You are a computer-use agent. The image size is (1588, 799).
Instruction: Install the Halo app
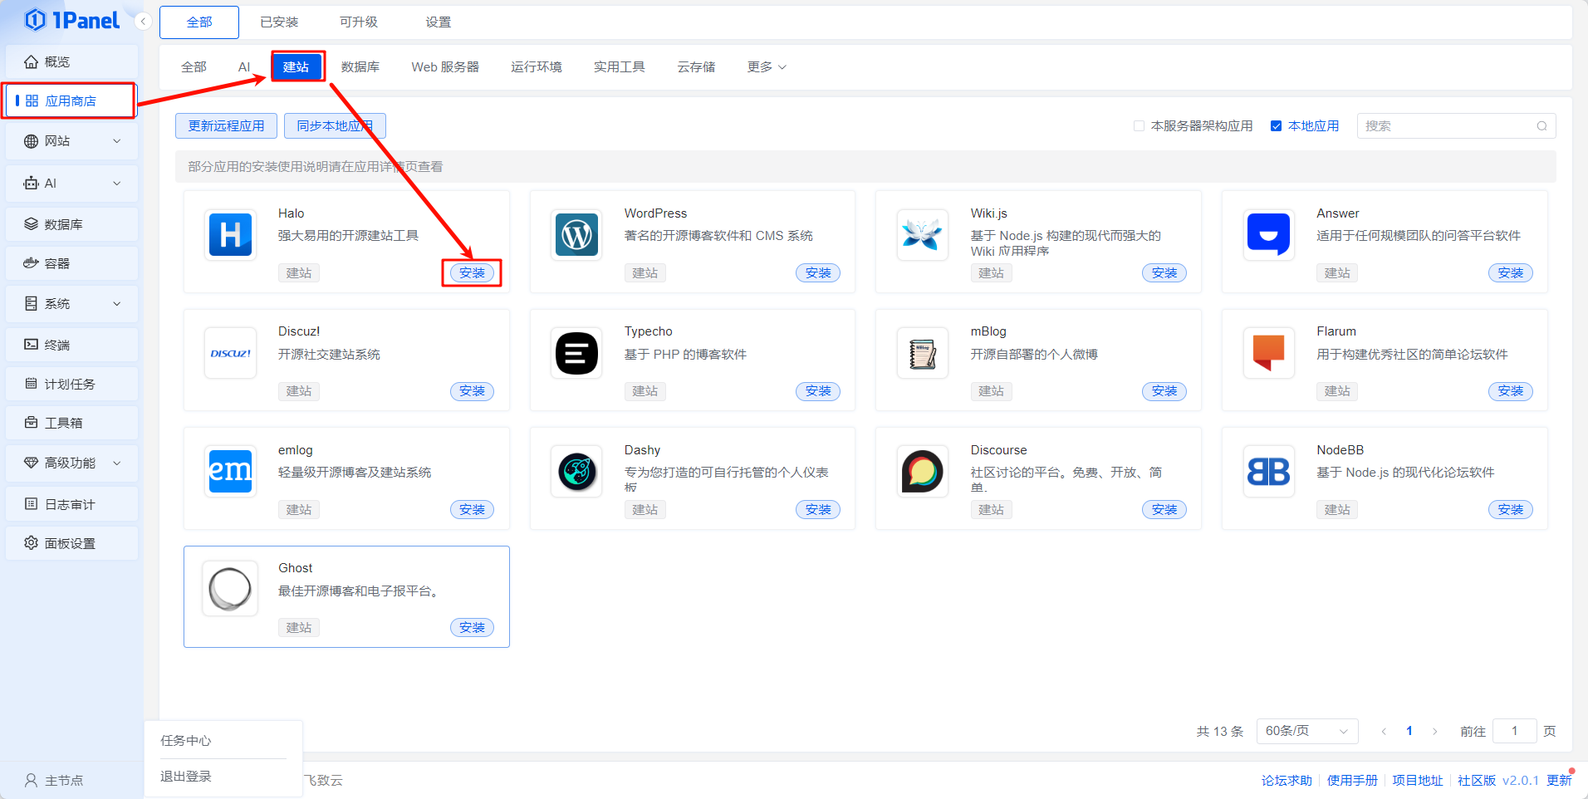pos(472,272)
